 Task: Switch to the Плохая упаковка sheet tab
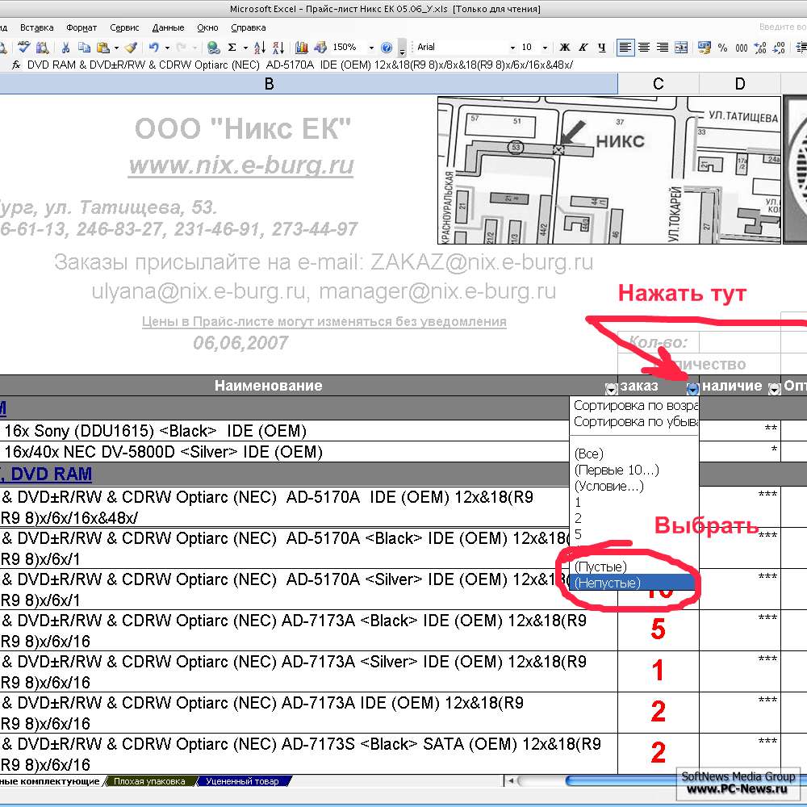[x=149, y=781]
